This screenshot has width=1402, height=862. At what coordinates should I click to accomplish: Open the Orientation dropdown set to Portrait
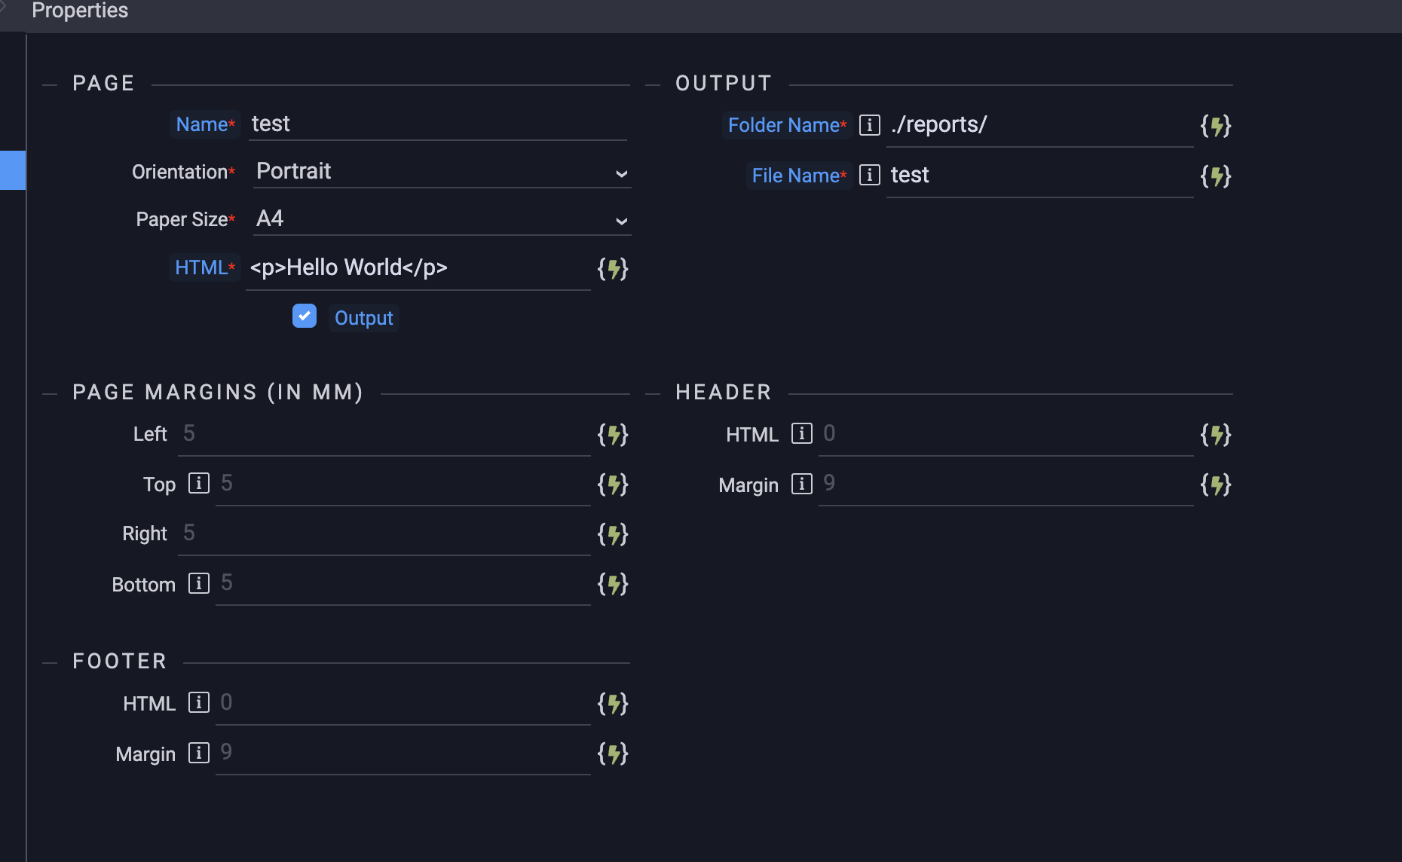coord(442,172)
